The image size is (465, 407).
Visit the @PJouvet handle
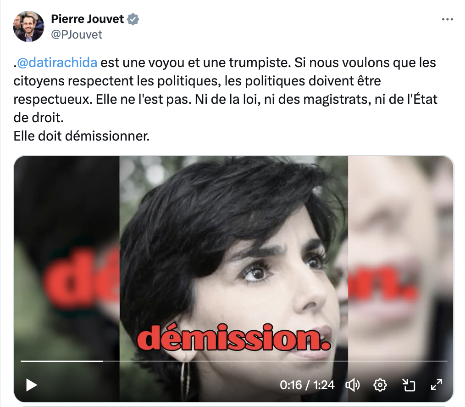click(77, 35)
